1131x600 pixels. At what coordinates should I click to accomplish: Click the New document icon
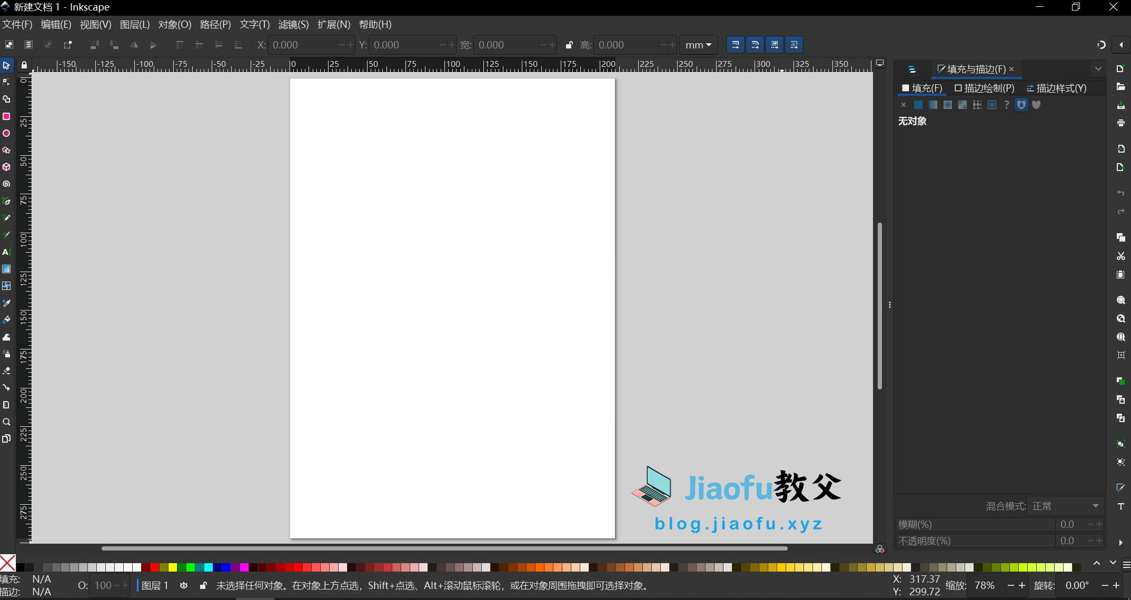tap(1120, 68)
